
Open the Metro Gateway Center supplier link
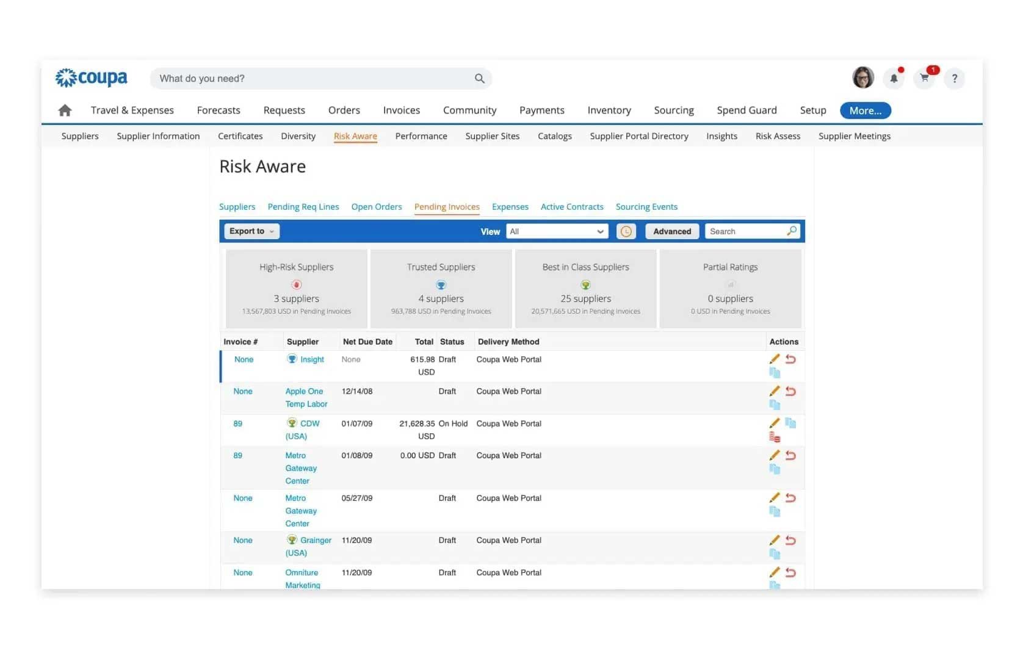tap(300, 468)
